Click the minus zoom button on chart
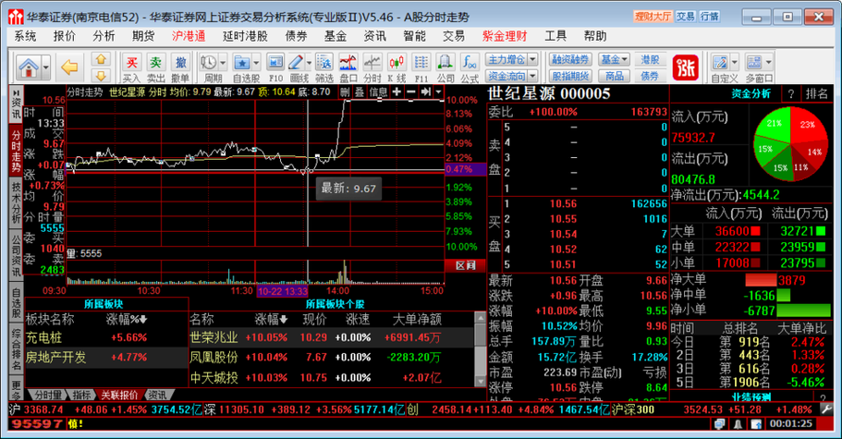 click(410, 92)
